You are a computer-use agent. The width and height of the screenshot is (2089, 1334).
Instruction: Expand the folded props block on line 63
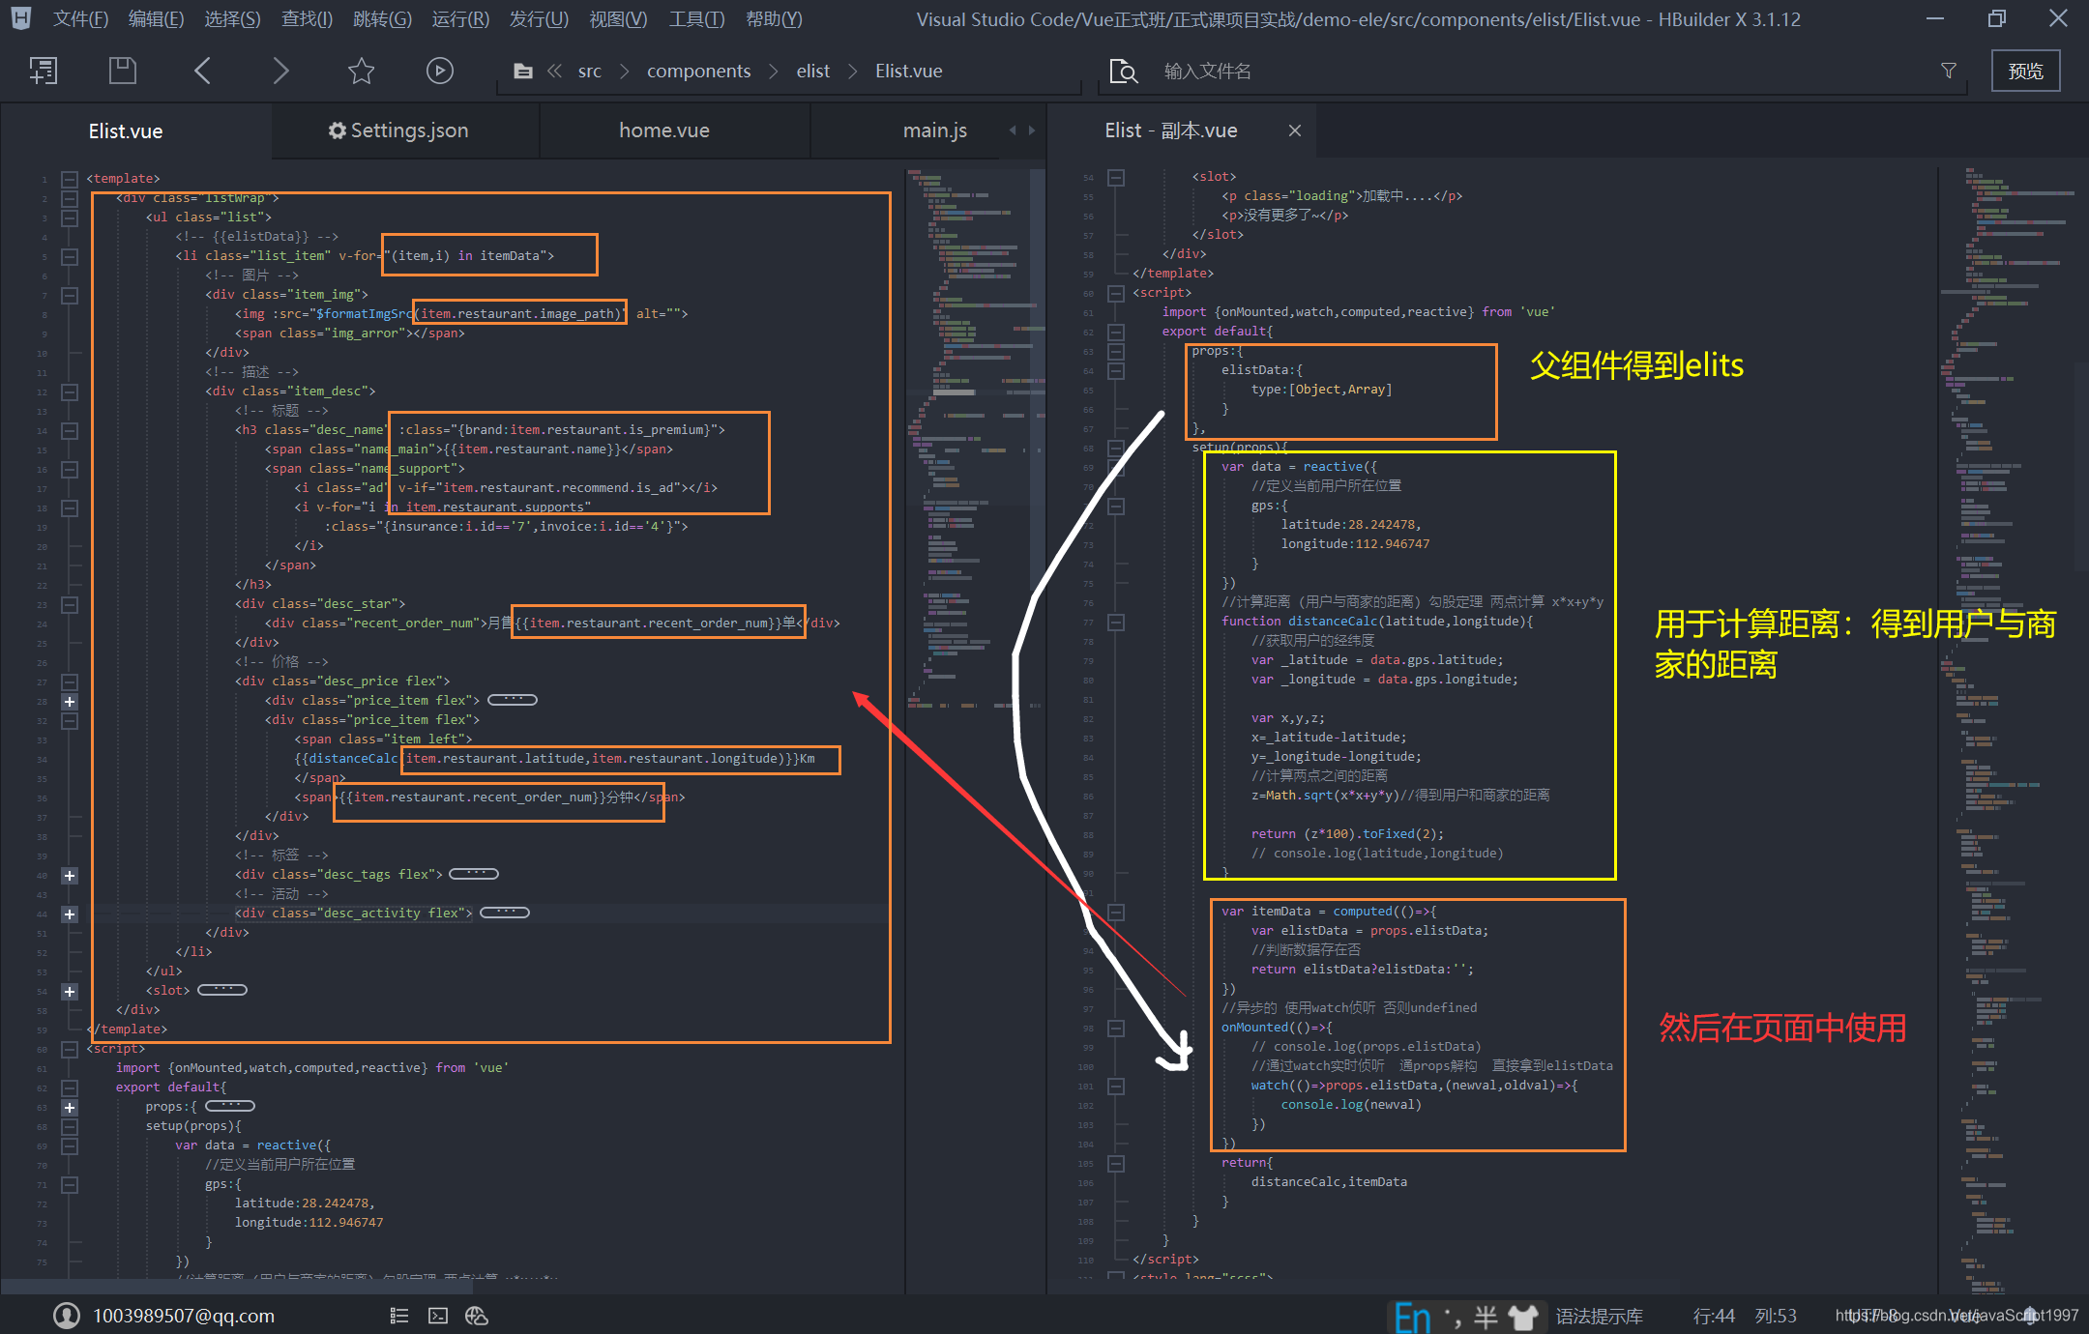pyautogui.click(x=70, y=1107)
